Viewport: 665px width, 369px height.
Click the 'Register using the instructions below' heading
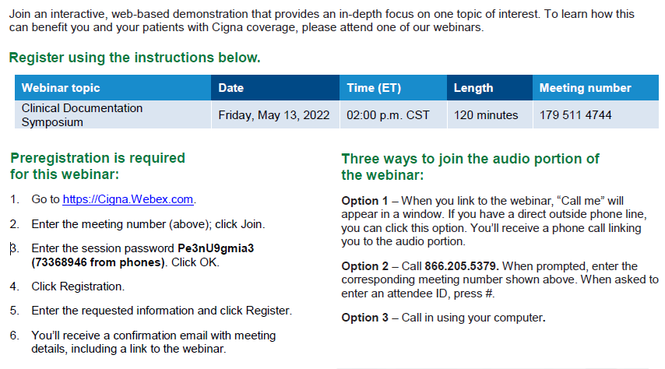[135, 58]
